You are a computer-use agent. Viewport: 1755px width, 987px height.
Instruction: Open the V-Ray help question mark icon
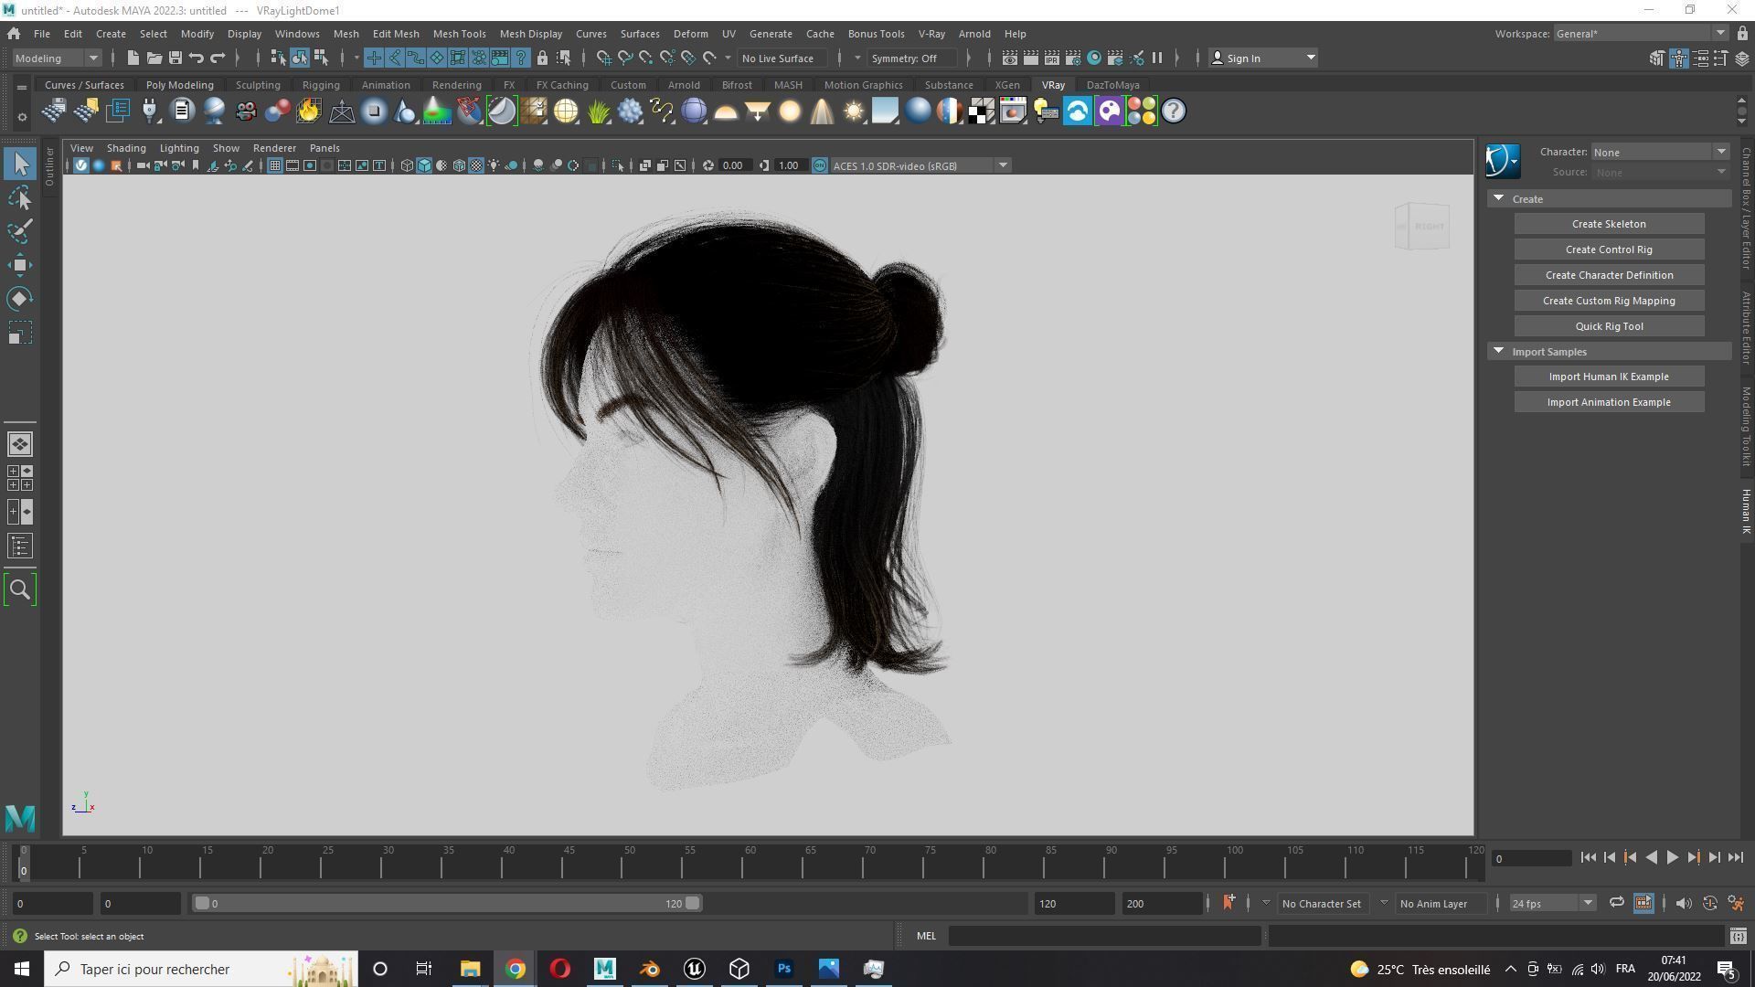(x=1174, y=111)
